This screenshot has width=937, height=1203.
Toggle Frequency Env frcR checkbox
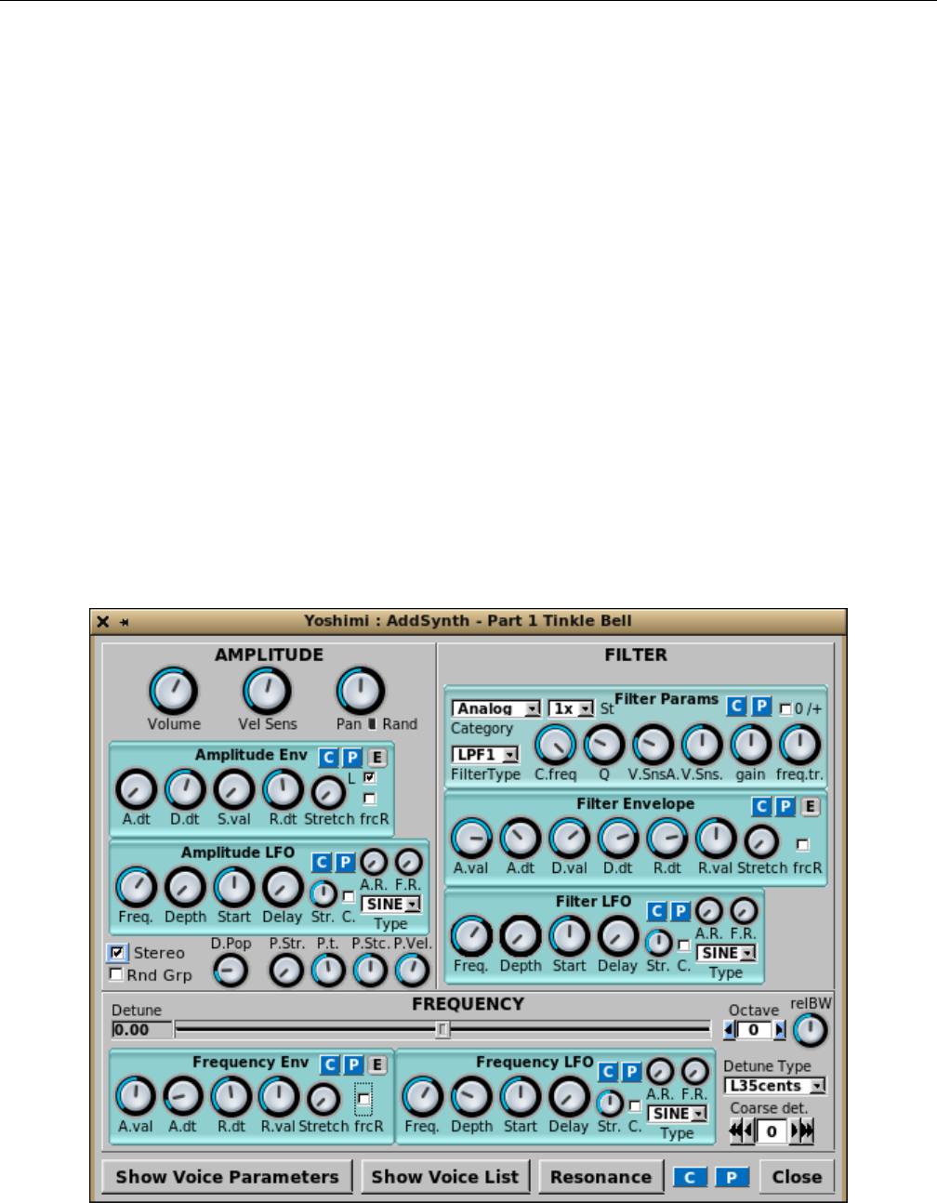[x=363, y=1099]
